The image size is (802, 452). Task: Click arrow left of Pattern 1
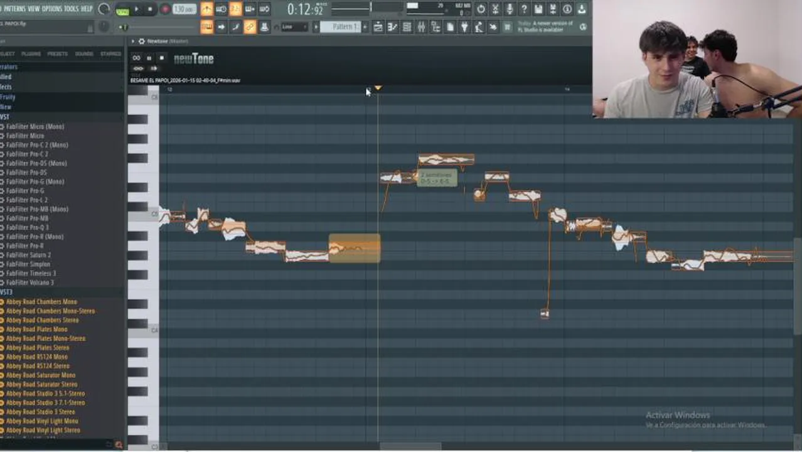click(x=316, y=27)
